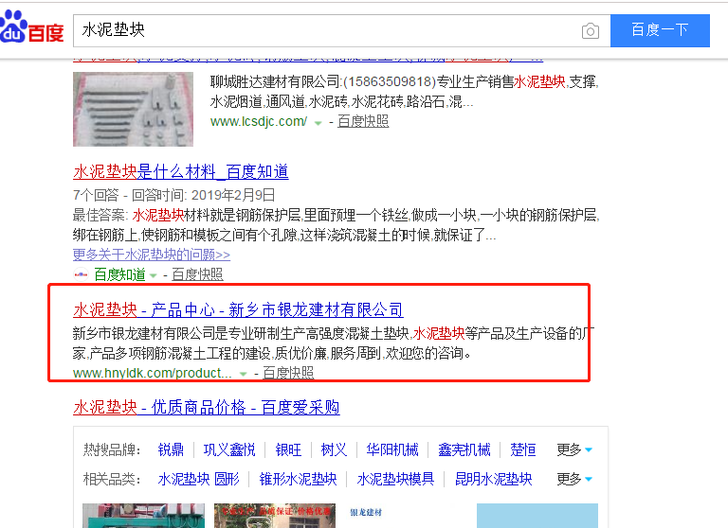Open the cement block product thumbnail
This screenshot has width=728, height=528.
(133, 109)
